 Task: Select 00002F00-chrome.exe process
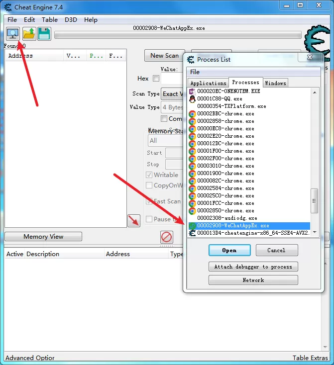pyautogui.click(x=249, y=158)
